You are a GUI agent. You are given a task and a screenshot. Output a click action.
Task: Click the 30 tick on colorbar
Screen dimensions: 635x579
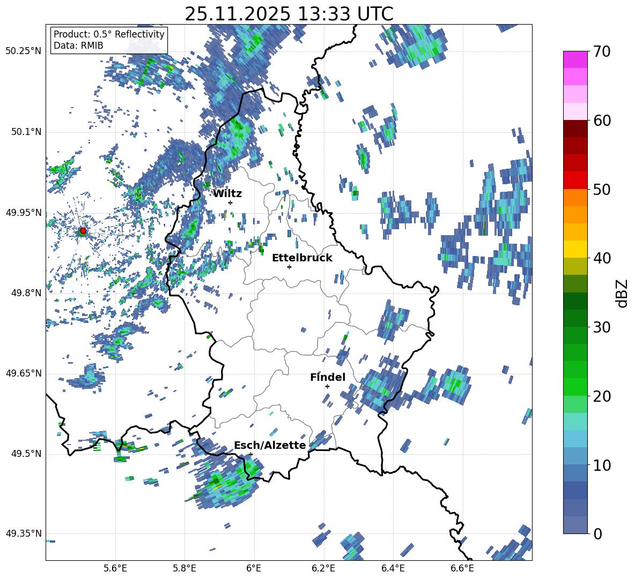[x=602, y=327]
